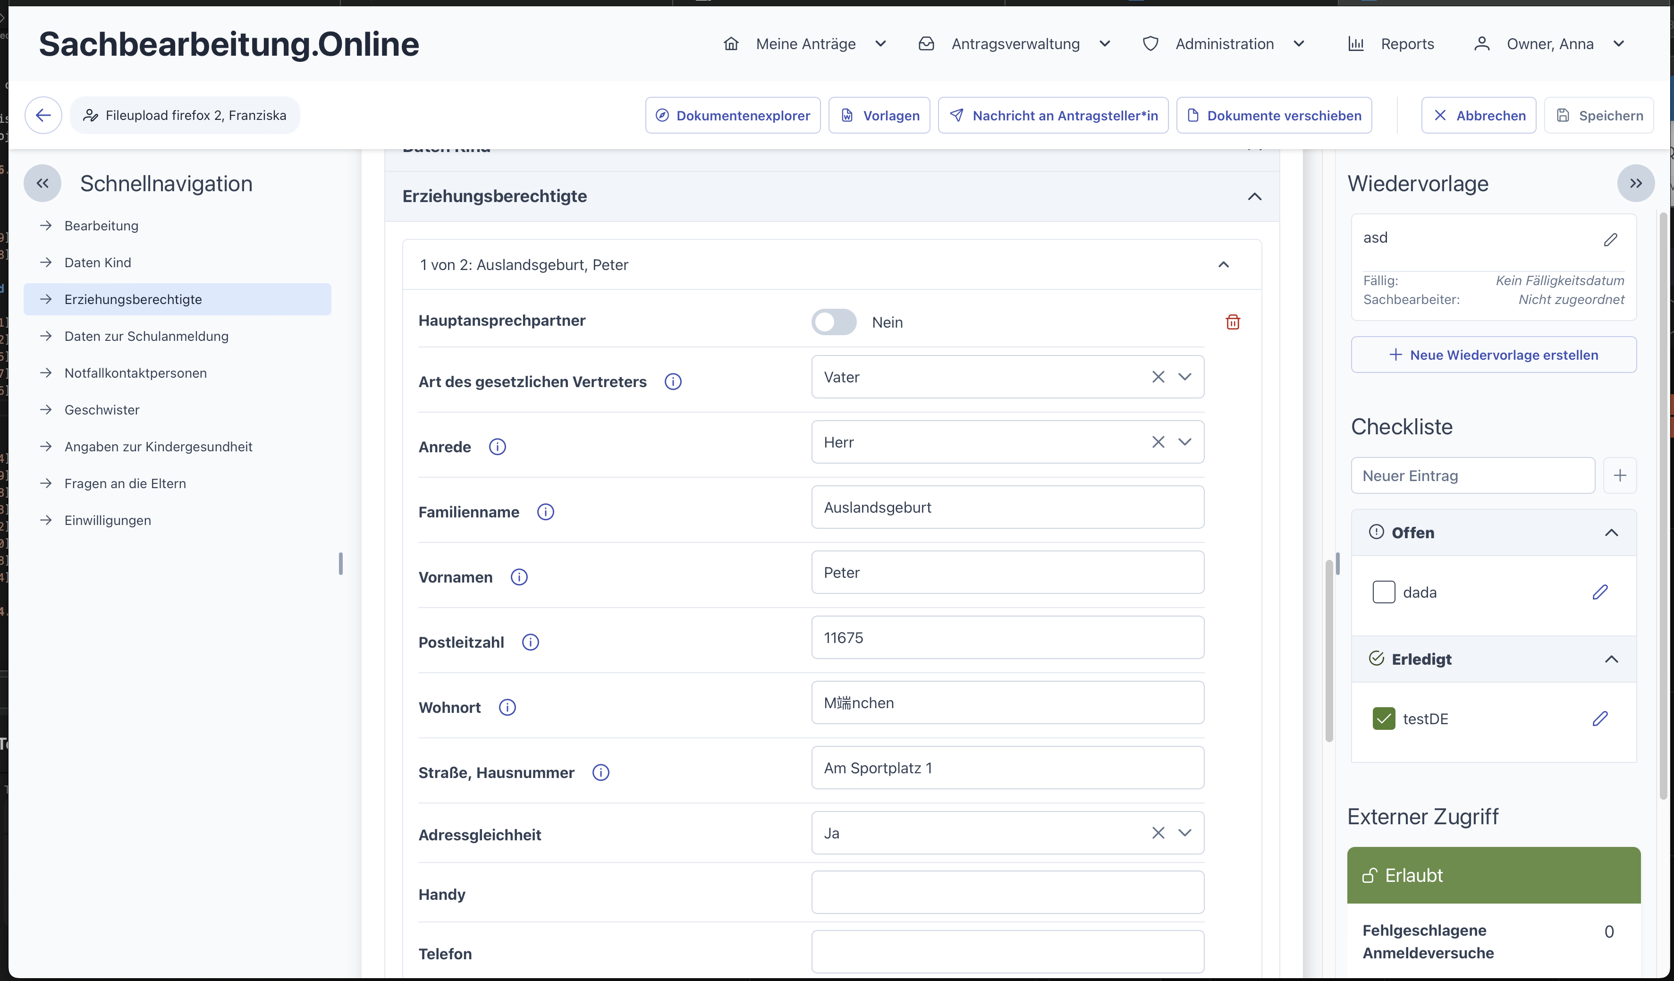Click the red trash delete icon
This screenshot has height=981, width=1674.
coord(1232,322)
